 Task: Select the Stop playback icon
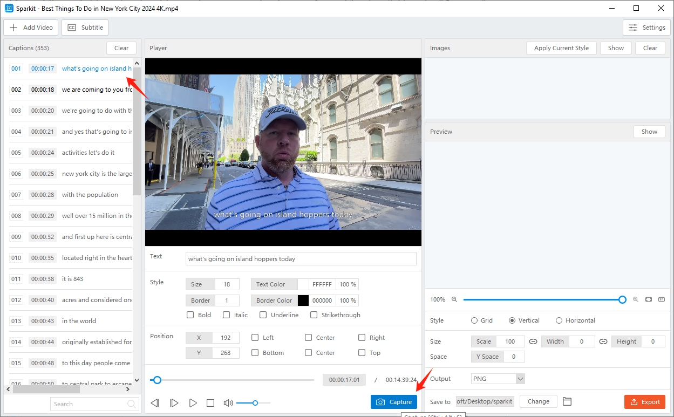[x=210, y=402]
